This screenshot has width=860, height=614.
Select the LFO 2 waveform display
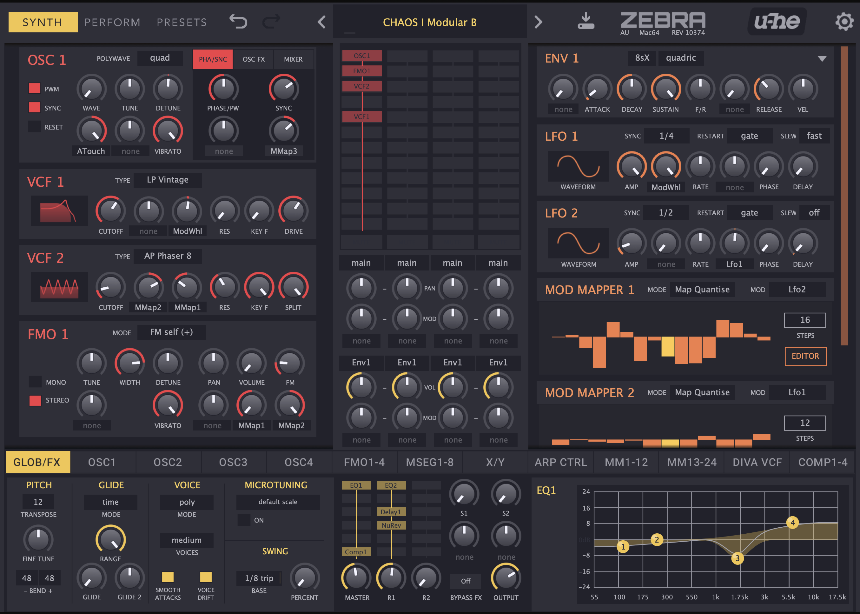[578, 243]
